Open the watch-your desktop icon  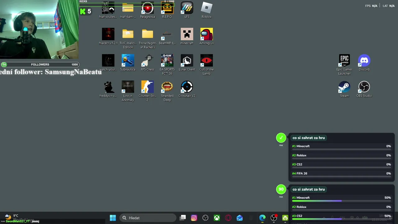coord(108,63)
